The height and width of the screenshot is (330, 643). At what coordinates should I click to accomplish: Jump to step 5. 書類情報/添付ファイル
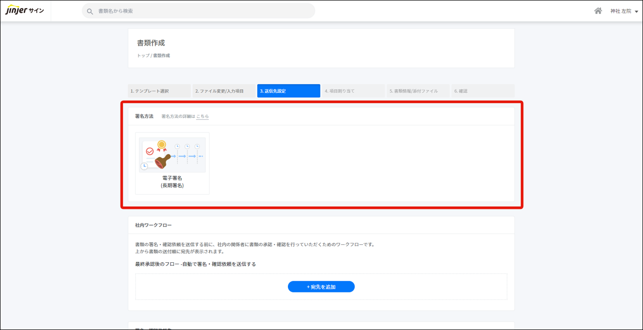[417, 91]
